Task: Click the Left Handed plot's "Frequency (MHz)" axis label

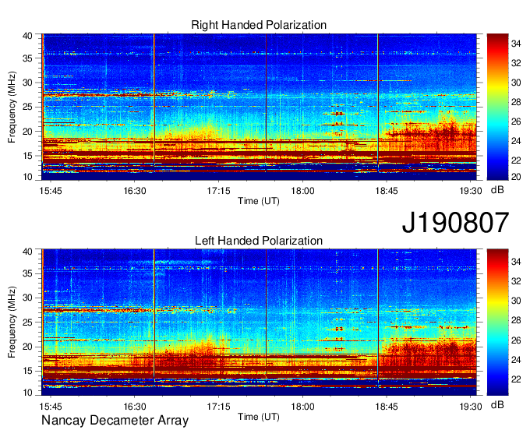Action: [x=12, y=322]
